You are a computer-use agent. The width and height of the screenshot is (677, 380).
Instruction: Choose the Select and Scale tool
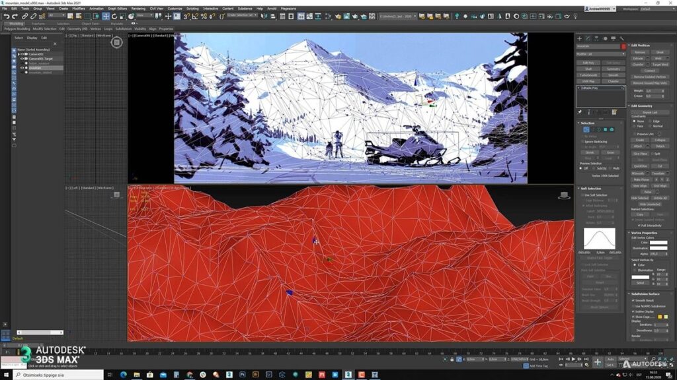click(x=122, y=16)
